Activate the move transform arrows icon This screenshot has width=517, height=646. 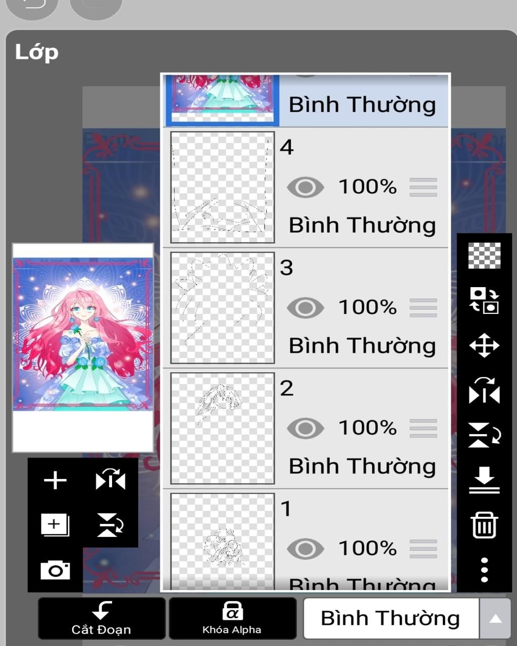[484, 346]
